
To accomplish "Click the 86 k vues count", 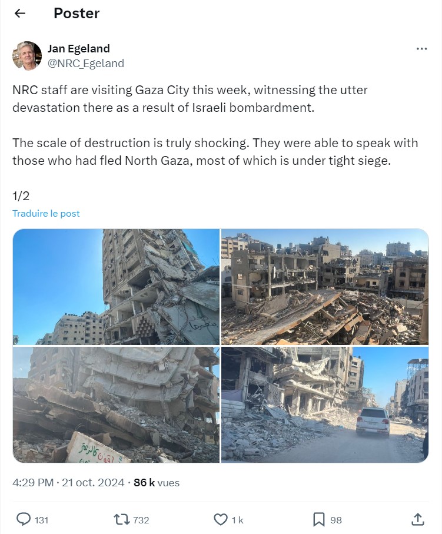I will coord(157,483).
